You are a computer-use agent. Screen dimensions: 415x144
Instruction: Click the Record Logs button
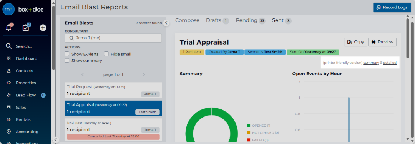click(392, 7)
